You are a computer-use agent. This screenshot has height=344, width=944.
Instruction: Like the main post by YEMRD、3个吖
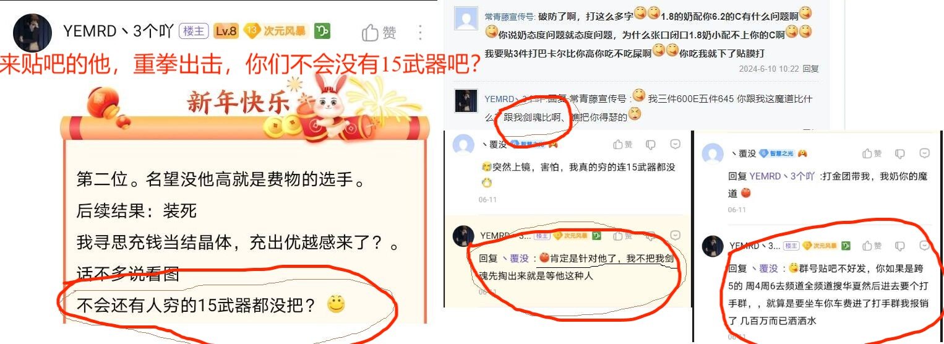[x=379, y=32]
